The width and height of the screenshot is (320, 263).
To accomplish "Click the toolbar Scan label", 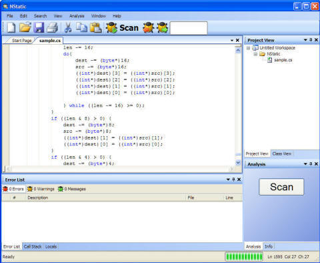I will [x=129, y=28].
